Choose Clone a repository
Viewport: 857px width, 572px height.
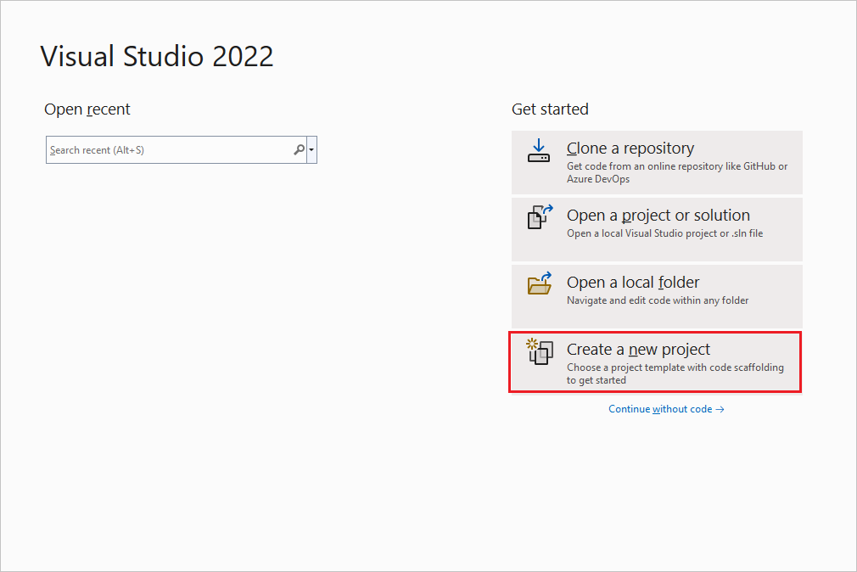656,161
